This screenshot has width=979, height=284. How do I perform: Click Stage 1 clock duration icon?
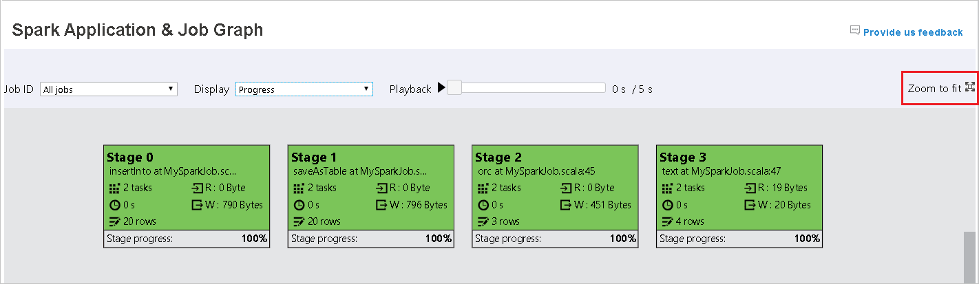[x=299, y=205]
